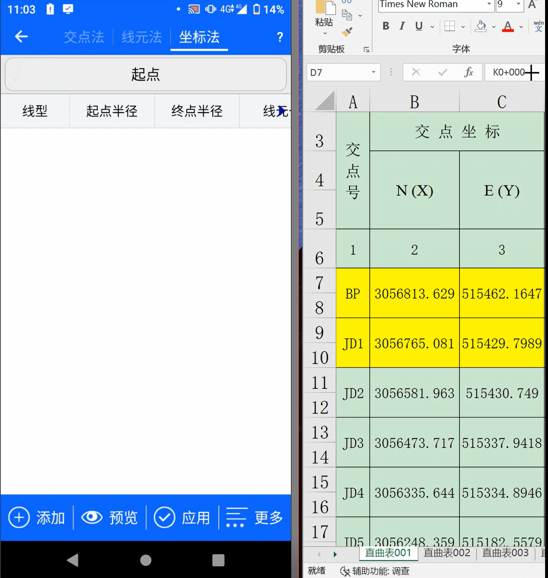Select the BP cell

[x=353, y=293]
